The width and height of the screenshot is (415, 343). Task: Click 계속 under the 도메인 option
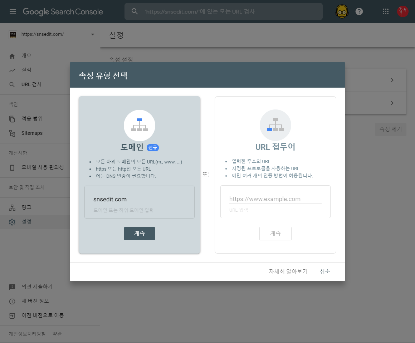pyautogui.click(x=140, y=234)
